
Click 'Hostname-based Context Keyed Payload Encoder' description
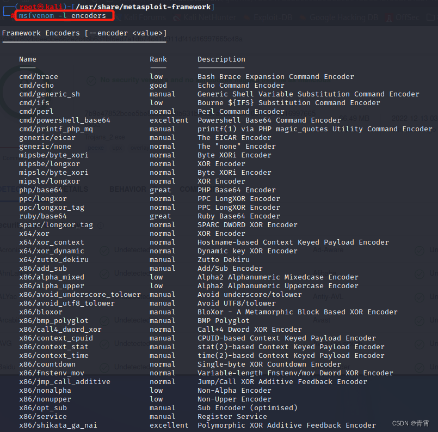pos(293,242)
